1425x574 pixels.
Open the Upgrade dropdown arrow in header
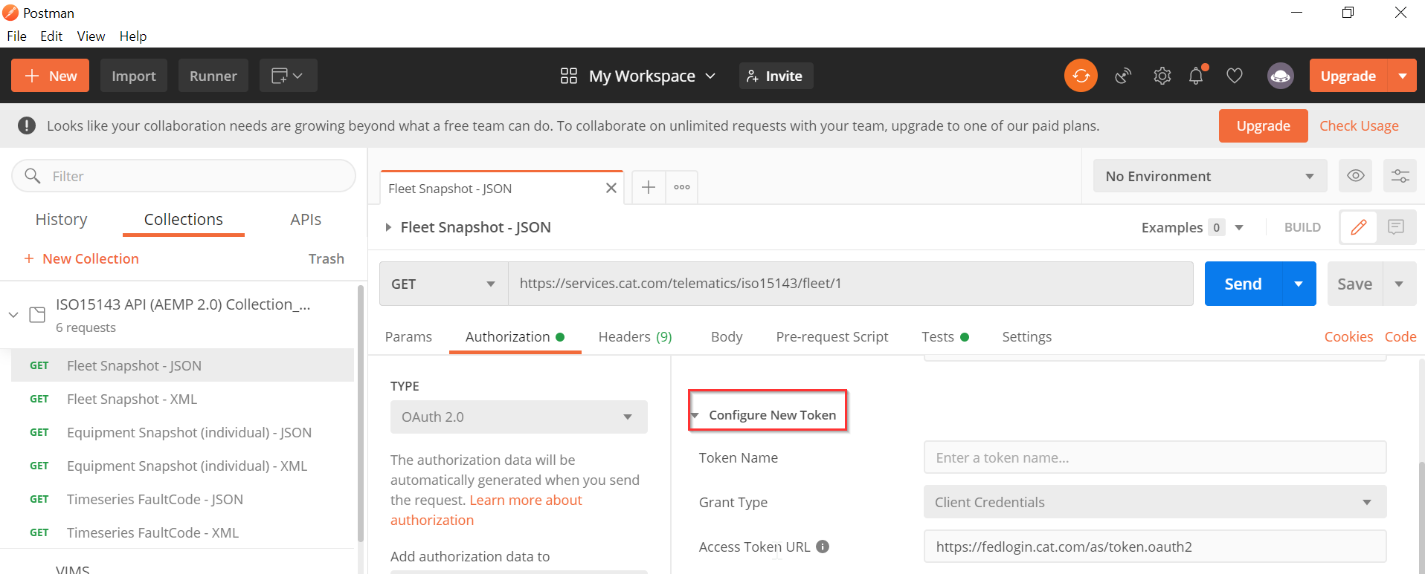click(x=1402, y=76)
